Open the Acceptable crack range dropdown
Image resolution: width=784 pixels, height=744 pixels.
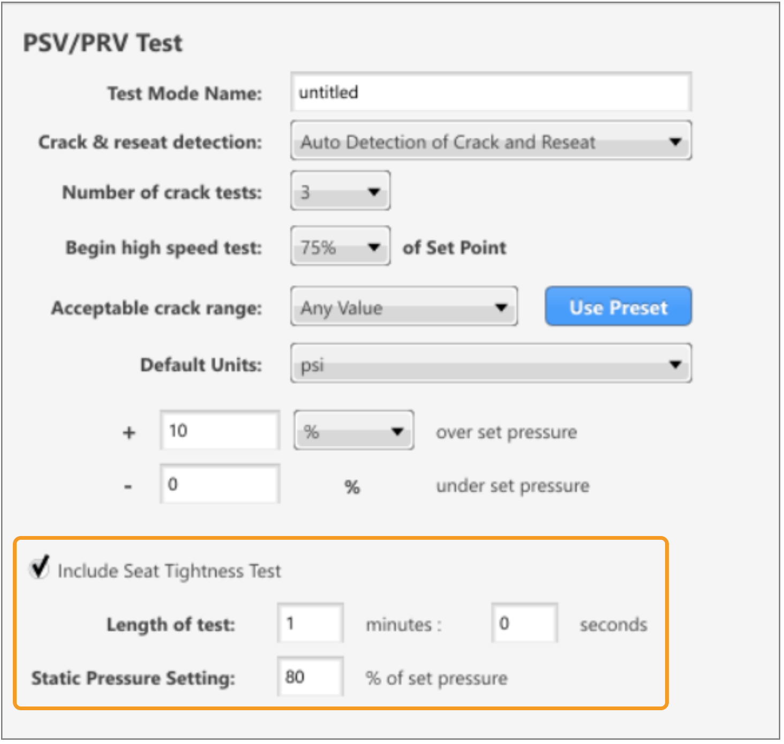(404, 307)
